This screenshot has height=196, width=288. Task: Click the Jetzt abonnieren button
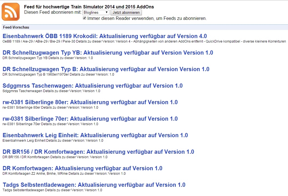126,13
